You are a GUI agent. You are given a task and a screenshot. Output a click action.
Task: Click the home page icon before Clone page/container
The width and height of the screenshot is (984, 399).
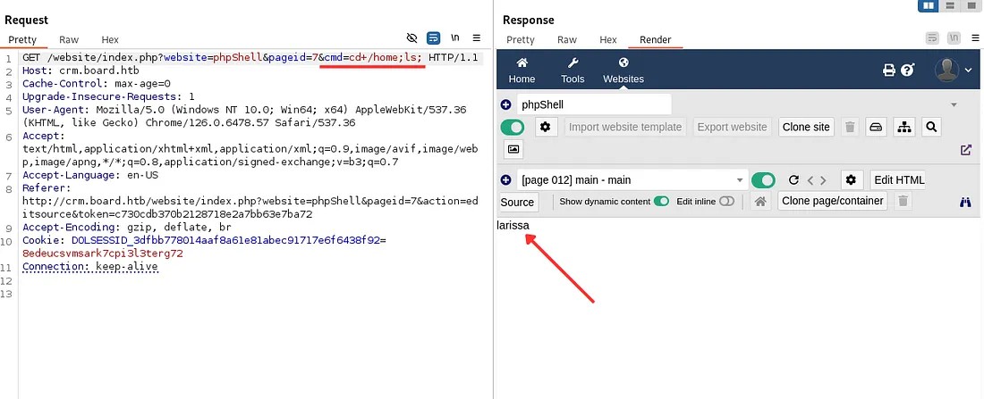[760, 202]
